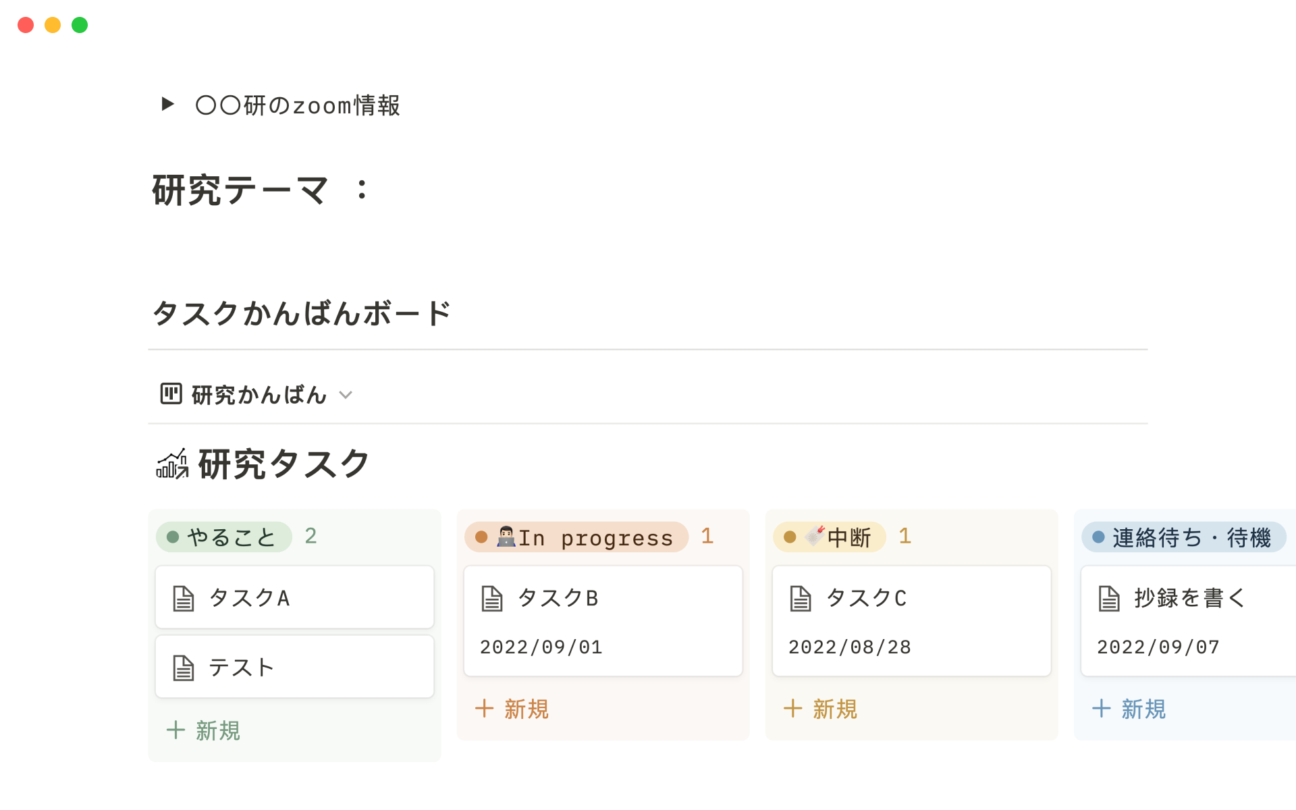Click the 連絡待ち・待機 column header tag
Image resolution: width=1296 pixels, height=810 pixels.
point(1183,537)
